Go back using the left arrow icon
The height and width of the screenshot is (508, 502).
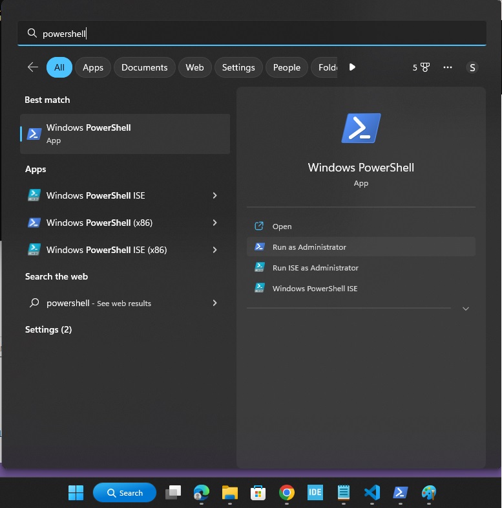point(33,67)
